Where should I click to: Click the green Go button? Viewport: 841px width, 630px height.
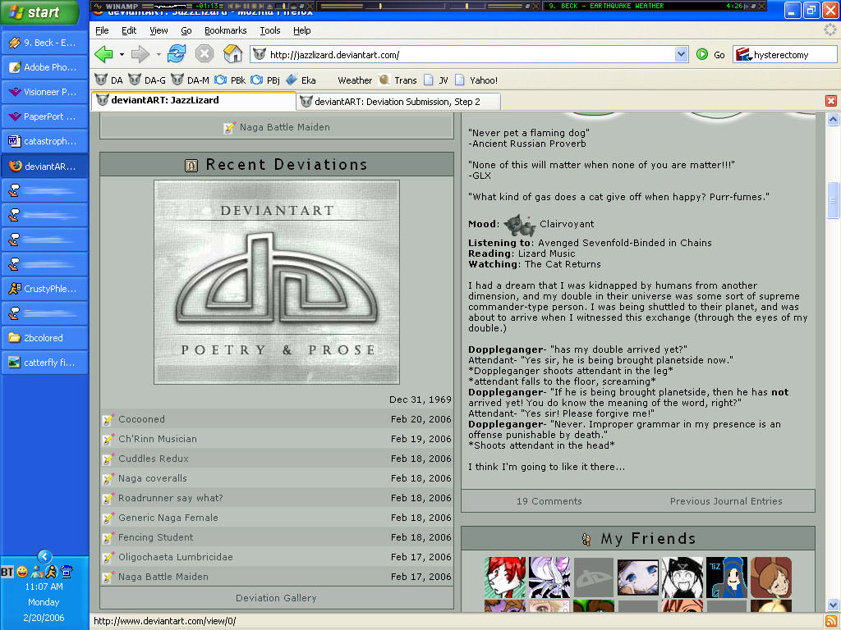click(710, 55)
